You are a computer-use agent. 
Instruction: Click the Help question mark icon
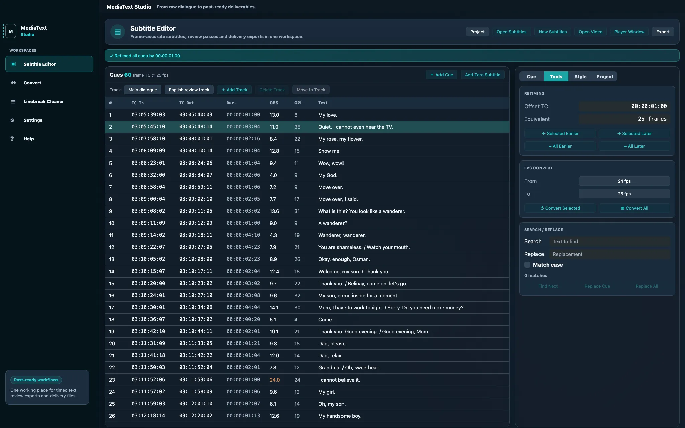[x=12, y=139]
